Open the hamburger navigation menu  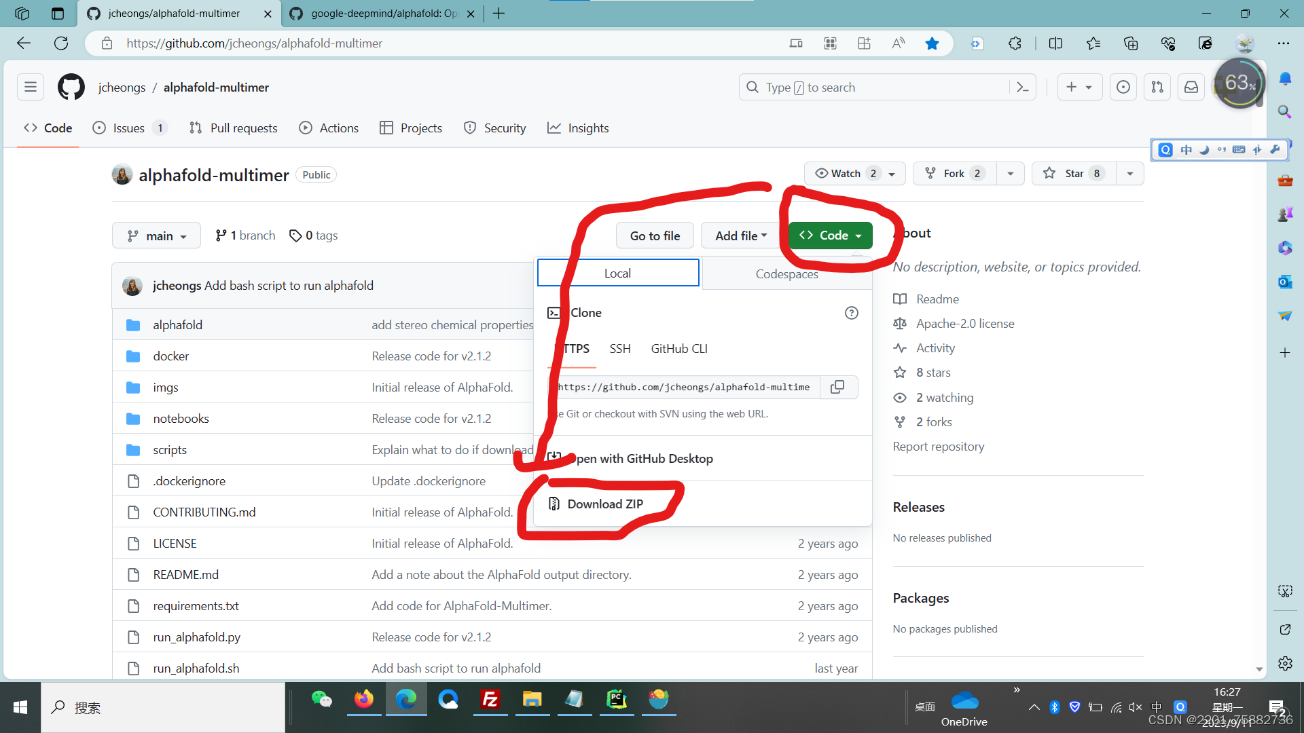[x=31, y=88]
